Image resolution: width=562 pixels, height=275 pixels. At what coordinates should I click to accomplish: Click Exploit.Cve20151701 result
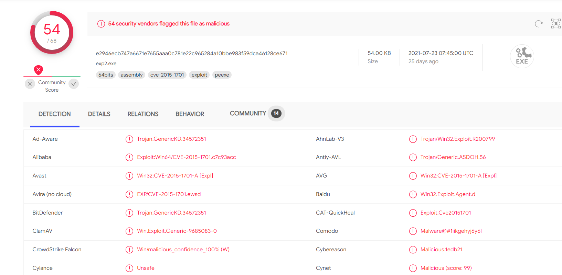tap(446, 213)
